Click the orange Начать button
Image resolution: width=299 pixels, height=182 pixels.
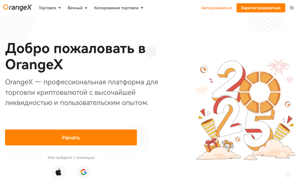pyautogui.click(x=71, y=137)
